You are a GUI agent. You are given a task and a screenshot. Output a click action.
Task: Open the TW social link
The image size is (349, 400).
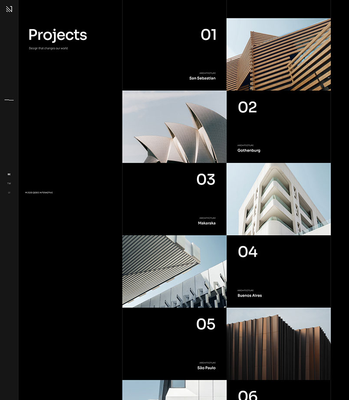[x=9, y=183]
